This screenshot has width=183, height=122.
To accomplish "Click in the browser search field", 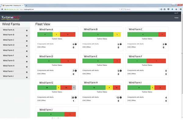I will coord(141,9).
